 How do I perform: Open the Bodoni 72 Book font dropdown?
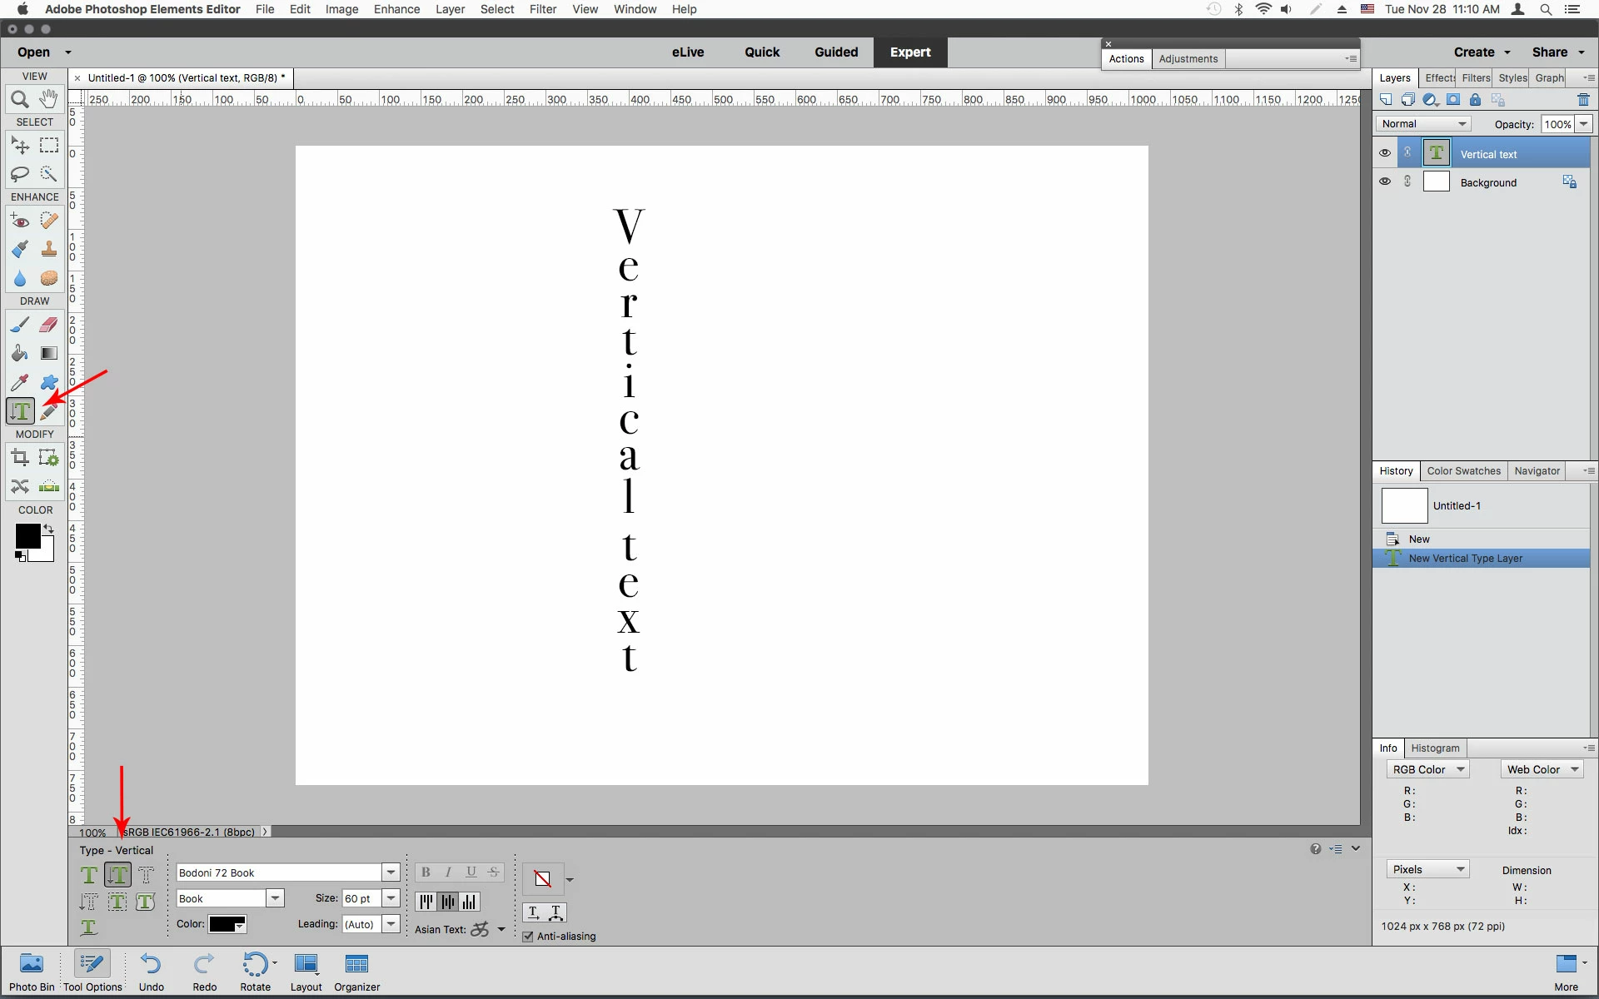pos(391,872)
